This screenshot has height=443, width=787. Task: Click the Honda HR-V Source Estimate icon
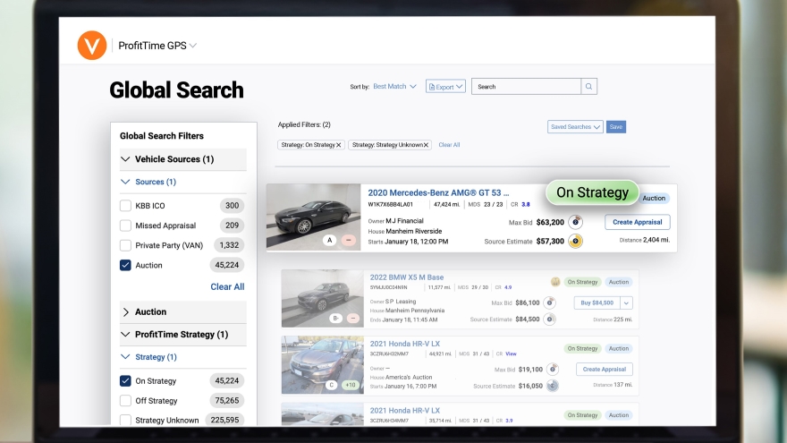click(553, 386)
